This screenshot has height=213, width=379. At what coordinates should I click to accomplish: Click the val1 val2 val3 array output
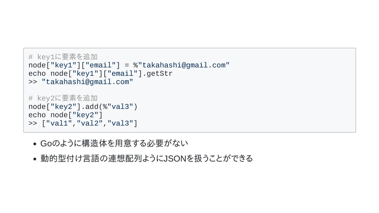90,124
